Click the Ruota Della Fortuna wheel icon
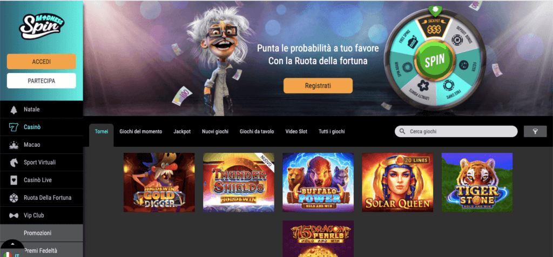This screenshot has height=257, width=553. coord(14,198)
